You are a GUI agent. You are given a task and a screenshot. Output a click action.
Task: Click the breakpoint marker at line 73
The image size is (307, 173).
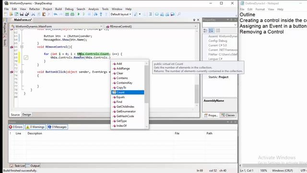click(x=12, y=72)
